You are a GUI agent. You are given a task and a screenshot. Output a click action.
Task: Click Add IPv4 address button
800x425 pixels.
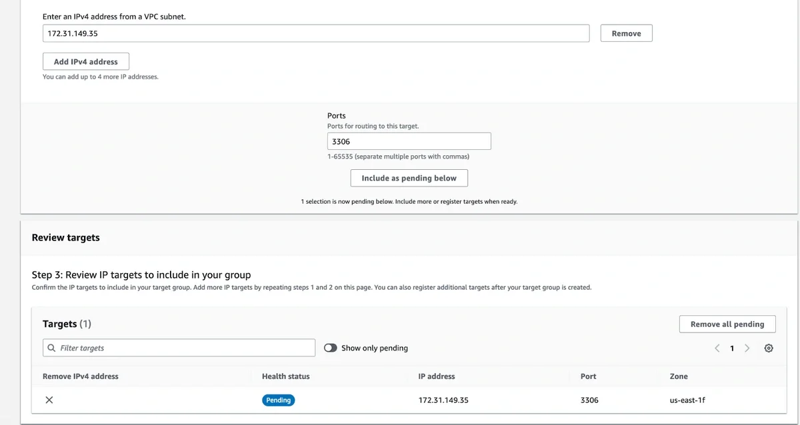[86, 61]
